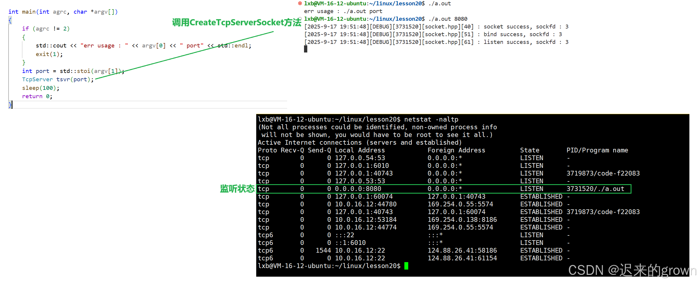The image size is (698, 282).
Task: Click foreign address '124.88.26.41:61154'
Action: coord(462,258)
